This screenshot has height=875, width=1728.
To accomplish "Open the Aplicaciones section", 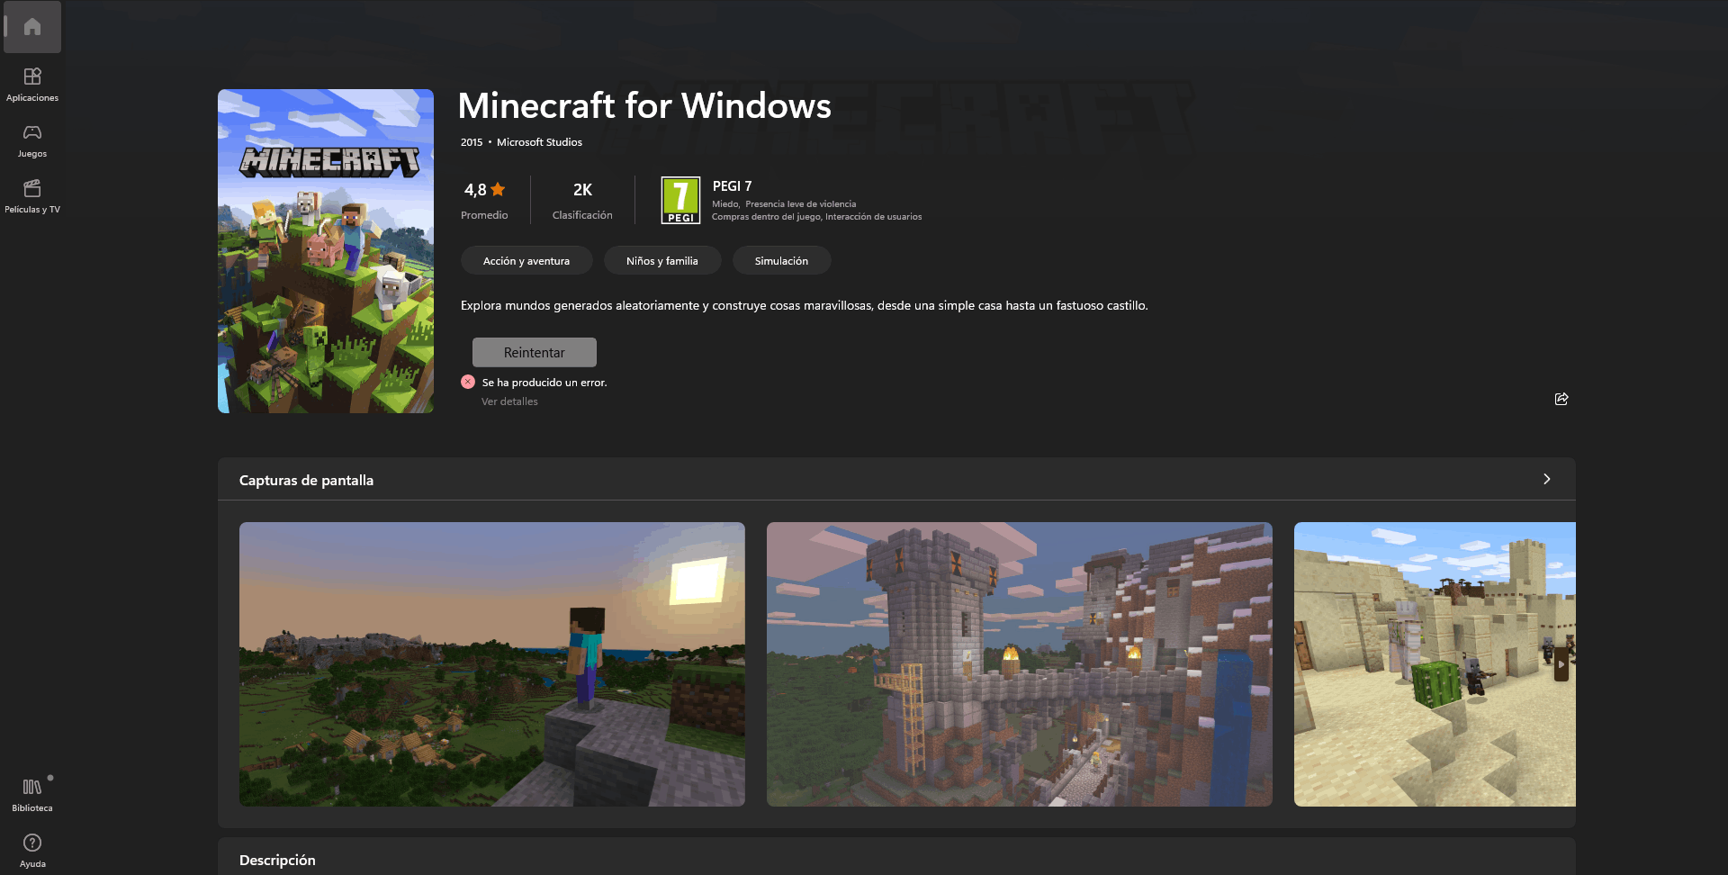I will pyautogui.click(x=32, y=85).
